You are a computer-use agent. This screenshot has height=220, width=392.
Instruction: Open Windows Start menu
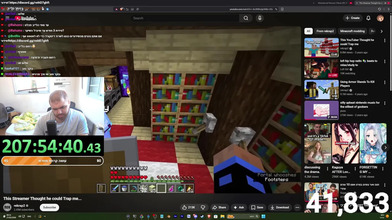click(263, 216)
